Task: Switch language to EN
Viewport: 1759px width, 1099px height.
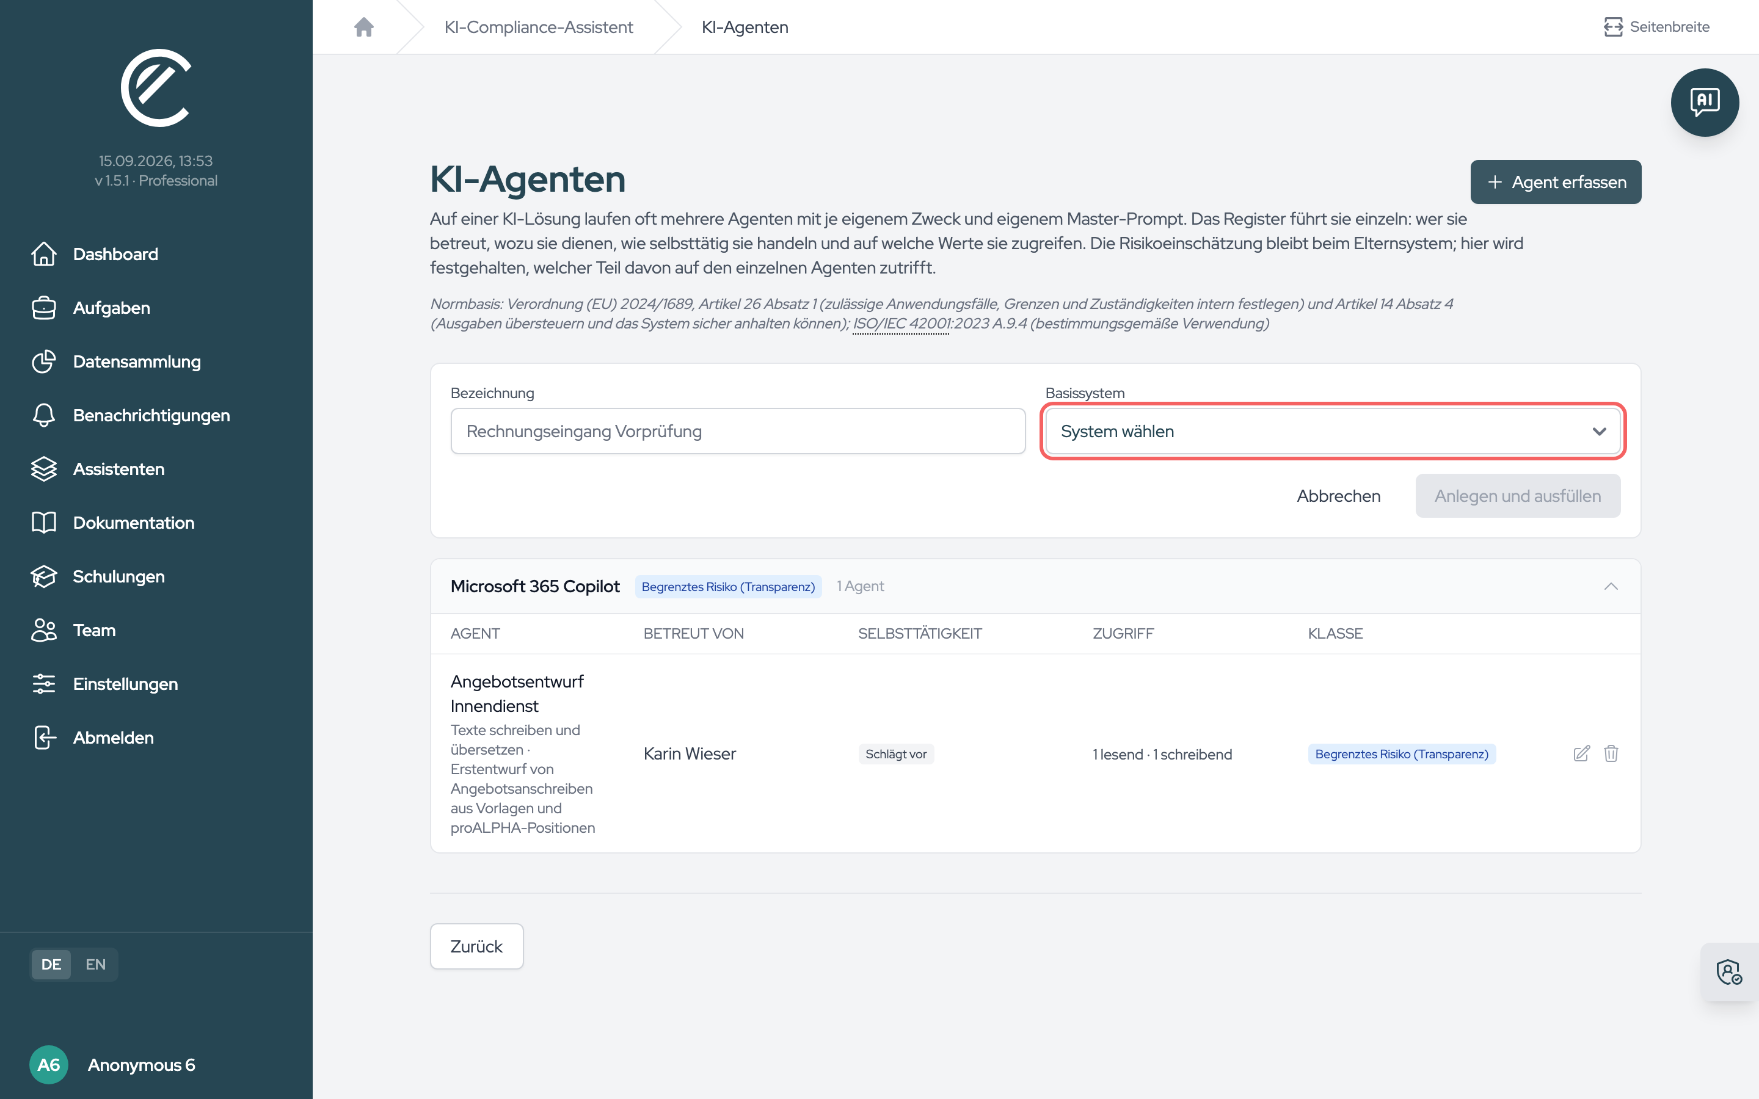Action: coord(95,965)
